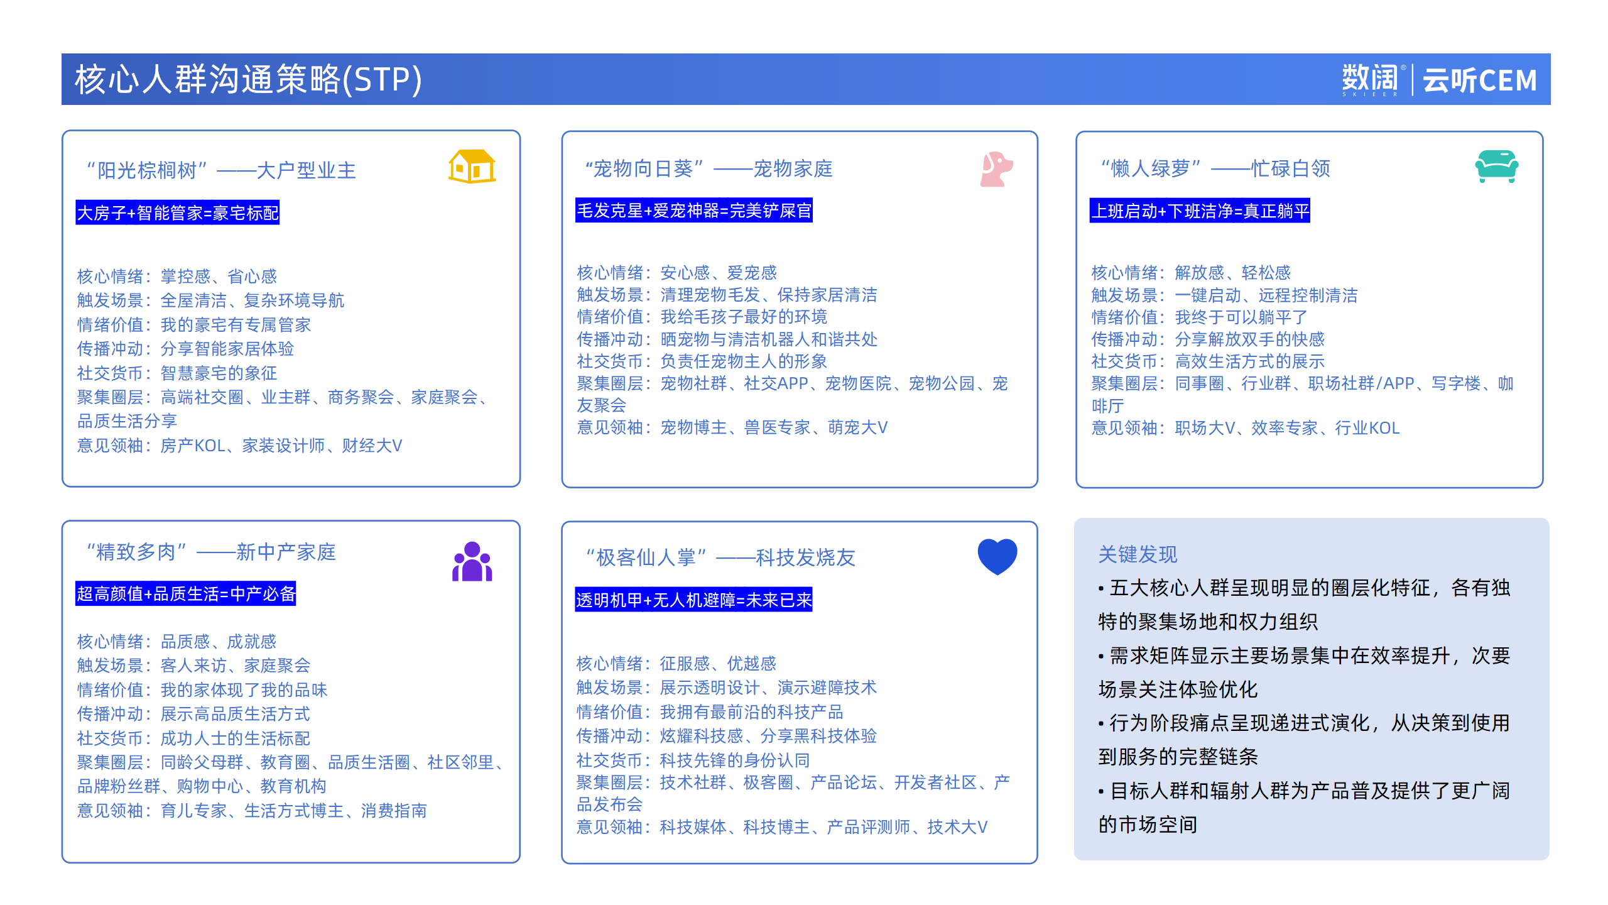This screenshot has width=1608, height=905.
Task: Click highlighted slogan 超高颜值+品质生活=中产必备
Action: click(185, 594)
